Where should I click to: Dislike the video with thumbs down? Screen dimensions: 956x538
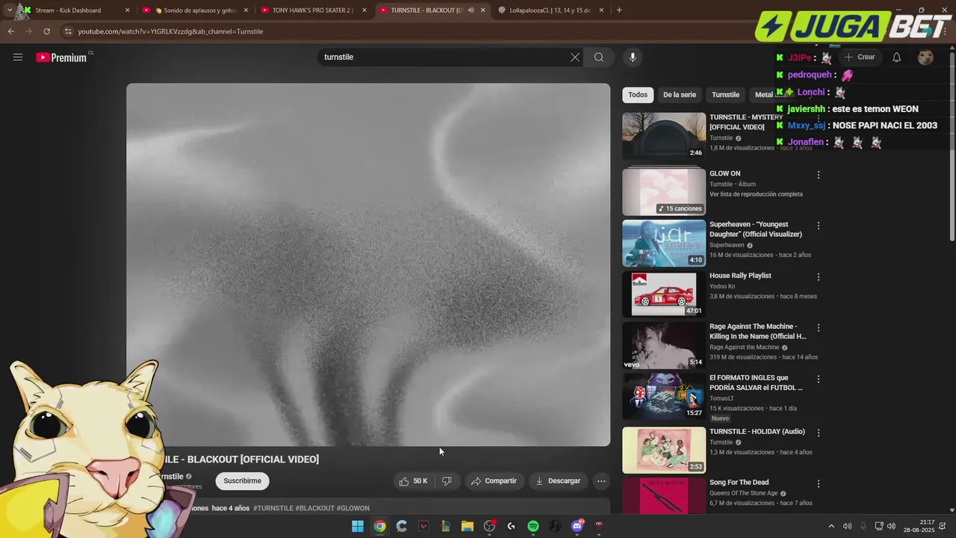tap(447, 481)
